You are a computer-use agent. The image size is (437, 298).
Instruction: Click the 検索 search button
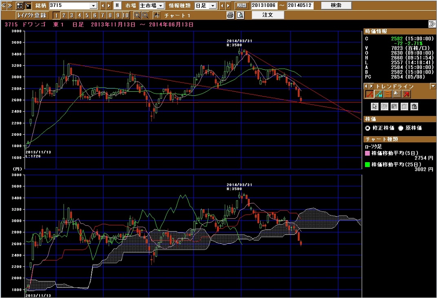pyautogui.click(x=336, y=5)
